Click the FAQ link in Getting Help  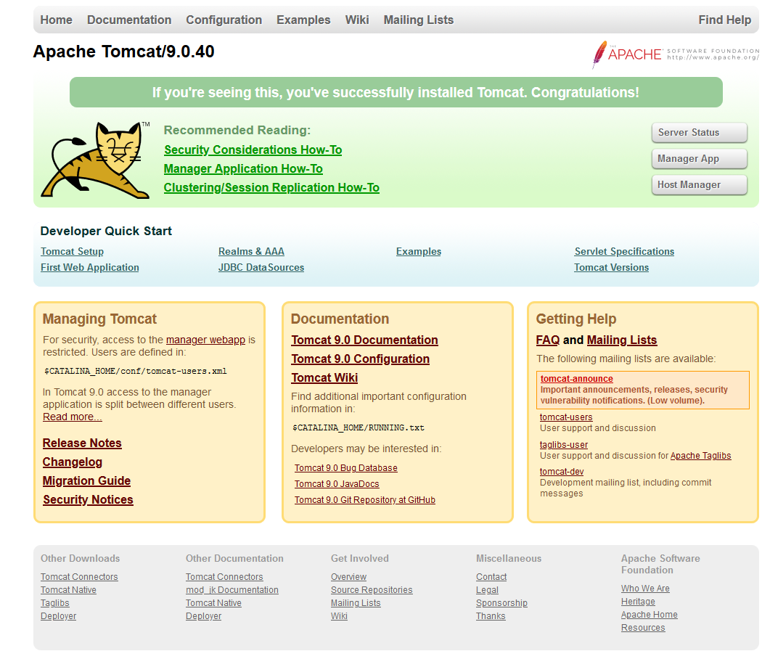coord(548,340)
